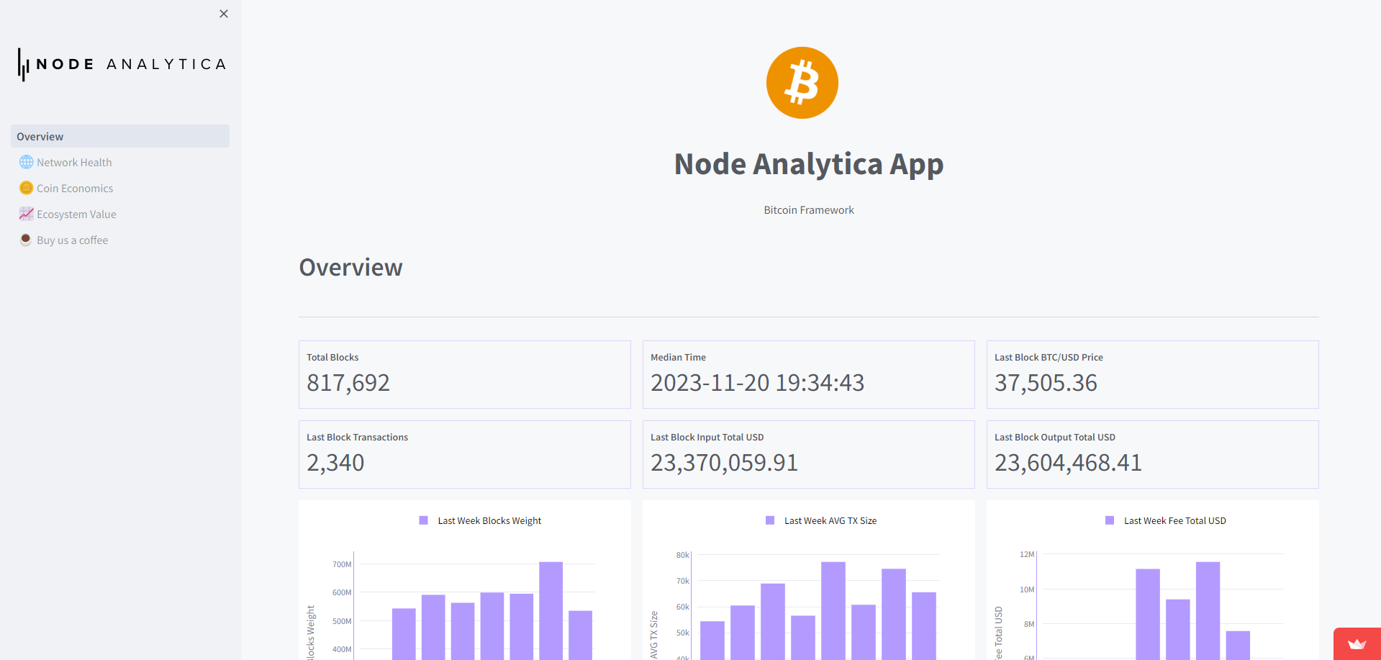Click the Bitcoin Framework subtitle
Image resolution: width=1381 pixels, height=660 pixels.
(x=809, y=210)
